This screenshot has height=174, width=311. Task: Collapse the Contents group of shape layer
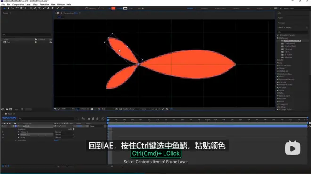(x=16, y=129)
